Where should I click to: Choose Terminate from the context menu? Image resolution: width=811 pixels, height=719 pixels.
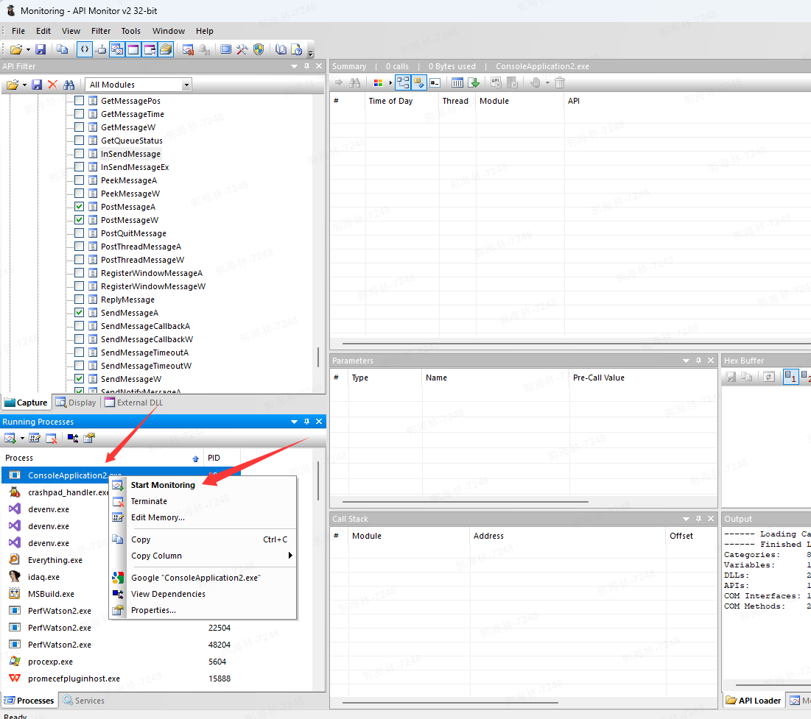pyautogui.click(x=203, y=501)
